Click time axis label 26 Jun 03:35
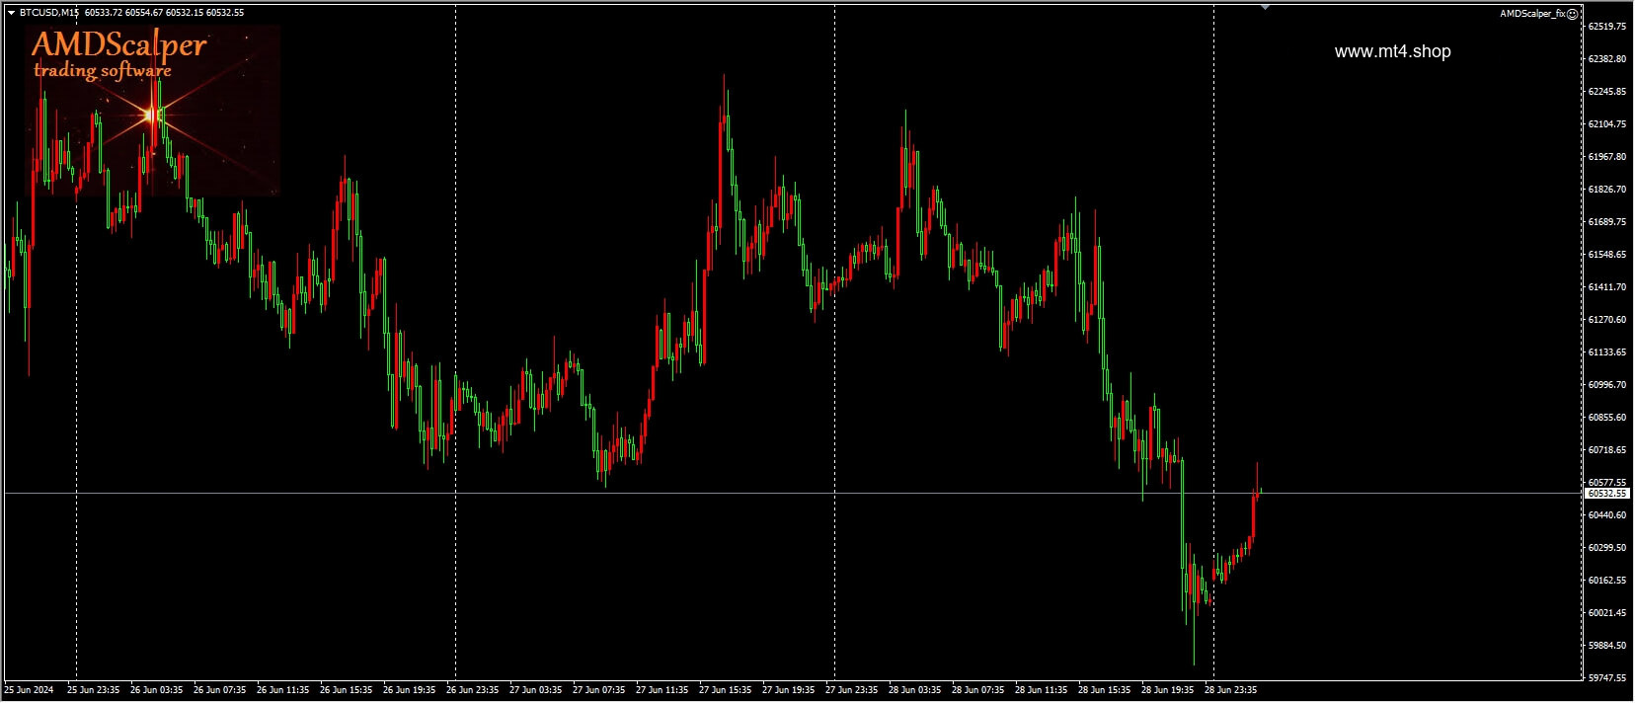Image resolution: width=1635 pixels, height=703 pixels. (x=156, y=690)
